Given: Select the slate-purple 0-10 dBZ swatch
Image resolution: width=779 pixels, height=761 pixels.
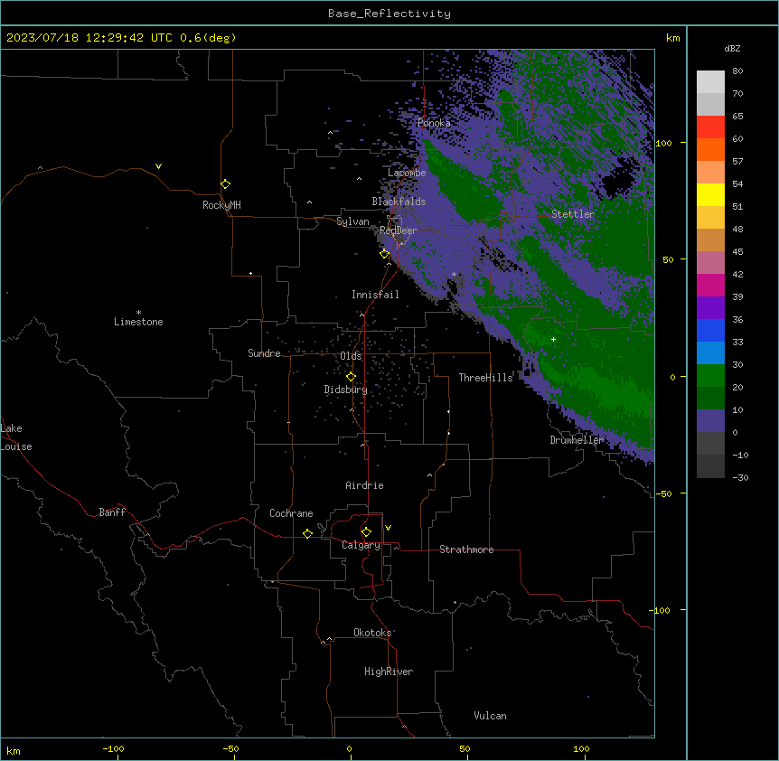Looking at the screenshot, I should (710, 421).
